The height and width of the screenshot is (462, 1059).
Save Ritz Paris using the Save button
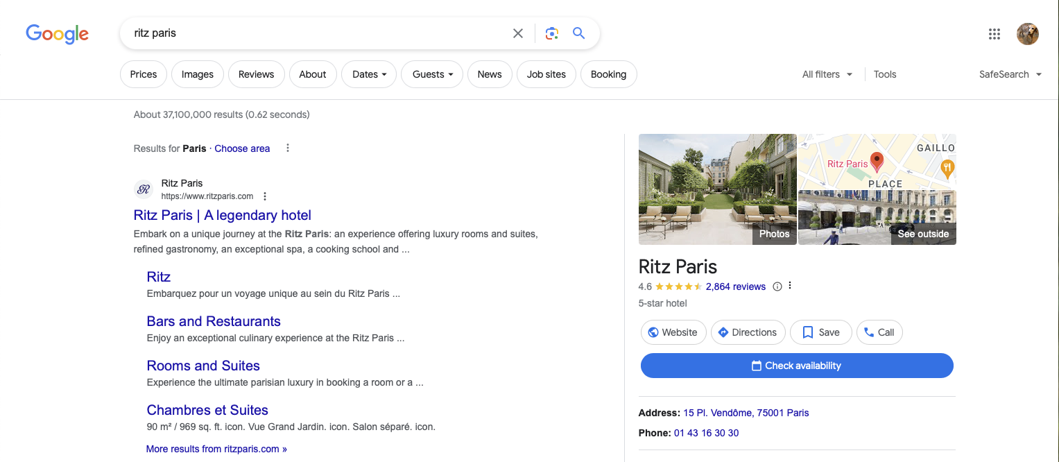821,332
